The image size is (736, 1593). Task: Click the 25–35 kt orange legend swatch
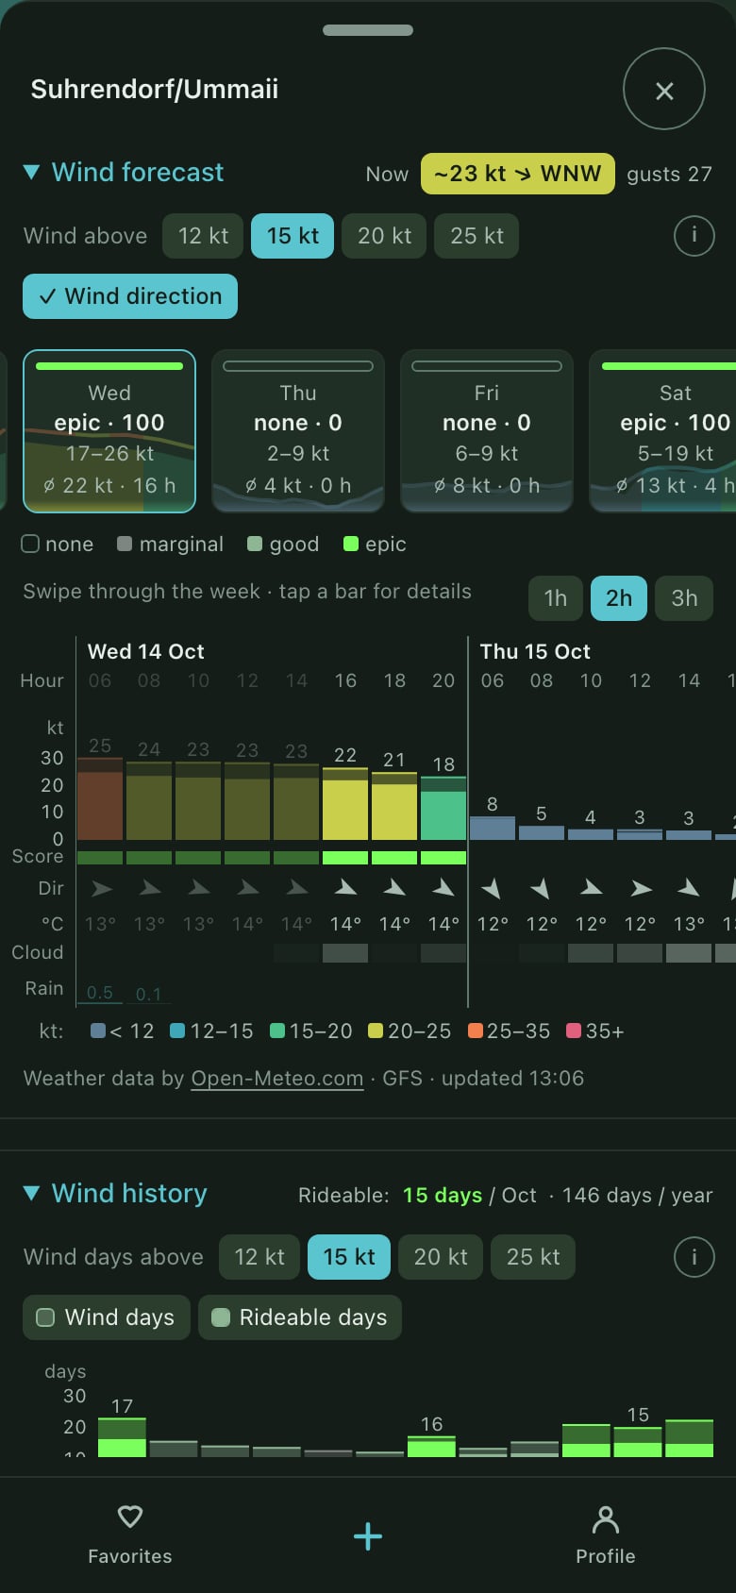coord(476,1031)
